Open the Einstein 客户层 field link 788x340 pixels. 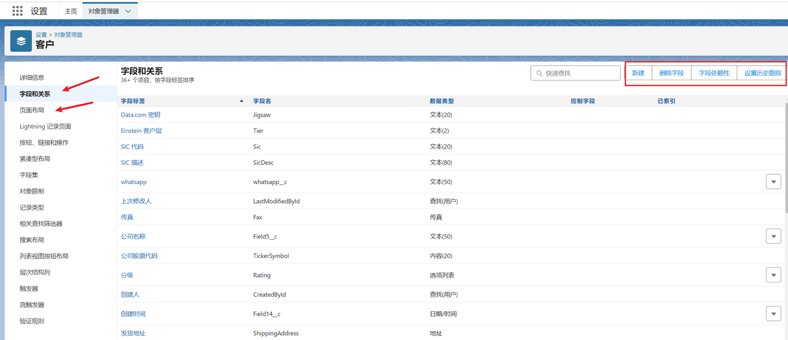141,131
